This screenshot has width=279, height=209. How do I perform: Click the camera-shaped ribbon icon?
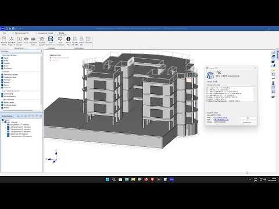point(33,41)
